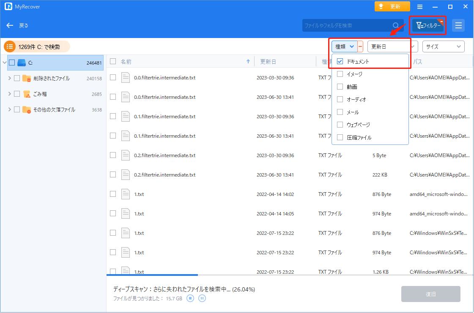This screenshot has height=313, width=474.
Task: Open the 更新日 filter dropdown
Action: tap(392, 46)
